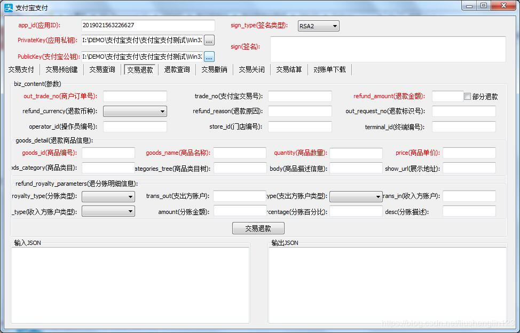Image resolution: width=520 pixels, height=333 pixels.
Task: Switch to the 交易关闭 tab
Action: pyautogui.click(x=251, y=69)
